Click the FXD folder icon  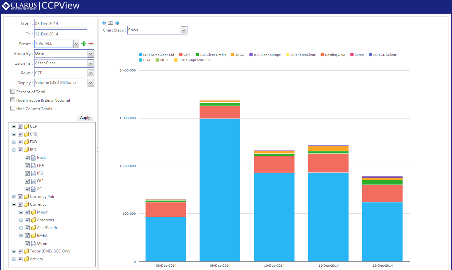pyautogui.click(x=26, y=142)
